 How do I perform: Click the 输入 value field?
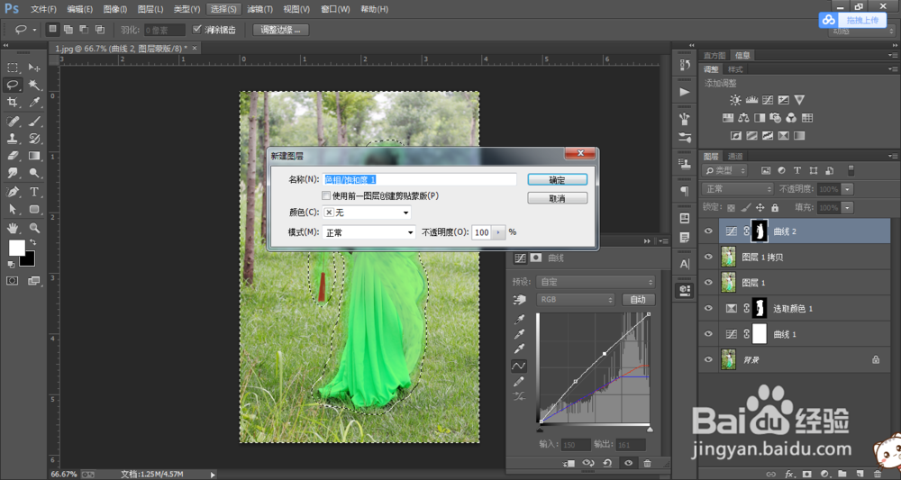[x=576, y=444]
